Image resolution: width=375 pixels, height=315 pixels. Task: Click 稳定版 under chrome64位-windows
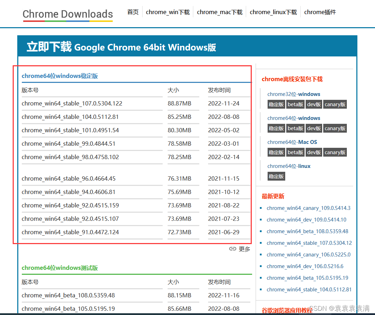(276, 128)
